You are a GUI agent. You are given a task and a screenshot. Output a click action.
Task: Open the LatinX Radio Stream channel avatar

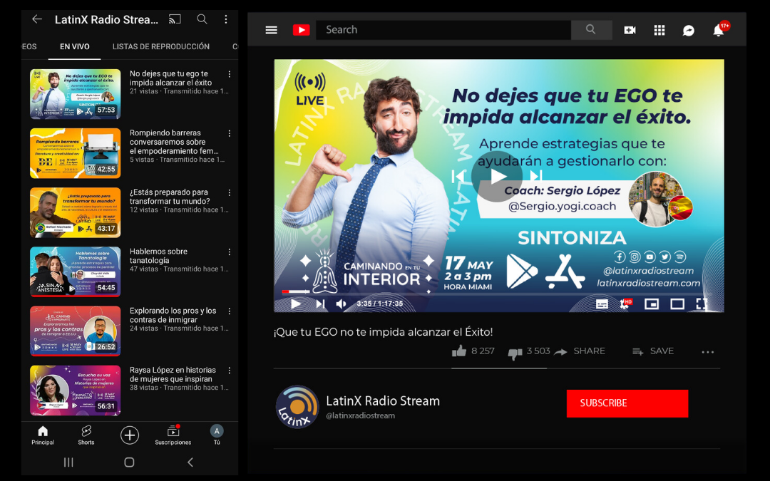point(297,407)
